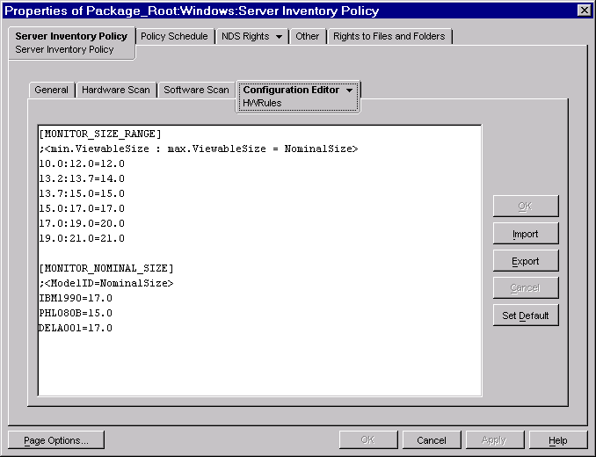Click the Import button
The image size is (596, 457).
click(x=526, y=234)
